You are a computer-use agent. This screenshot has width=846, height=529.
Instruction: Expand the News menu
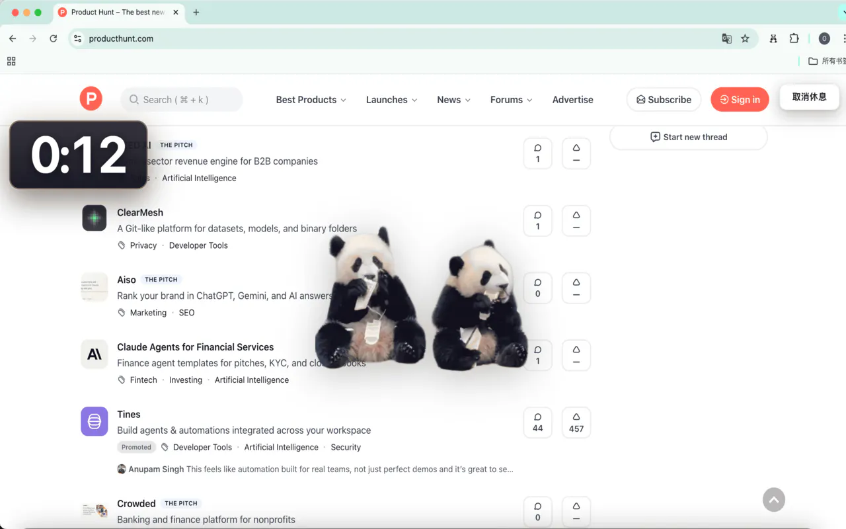coord(454,100)
